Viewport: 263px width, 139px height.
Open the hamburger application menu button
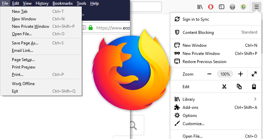[256, 7]
